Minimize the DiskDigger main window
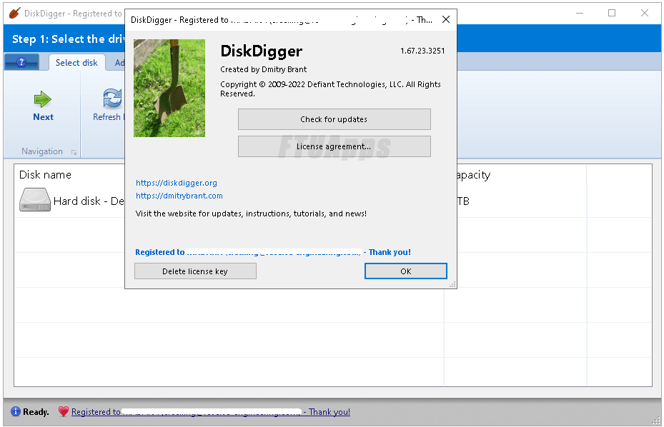Viewport: 664px width, 427px height. (x=580, y=13)
